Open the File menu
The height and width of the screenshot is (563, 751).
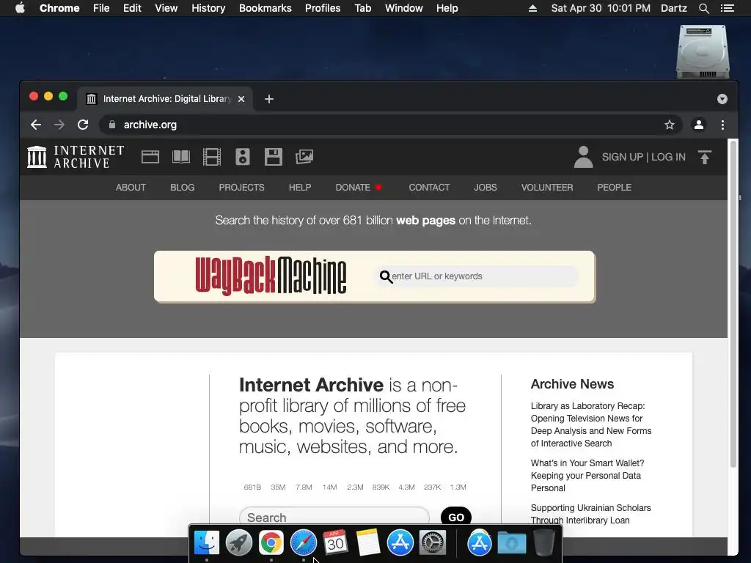[101, 8]
